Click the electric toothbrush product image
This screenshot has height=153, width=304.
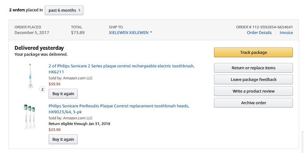(30, 76)
